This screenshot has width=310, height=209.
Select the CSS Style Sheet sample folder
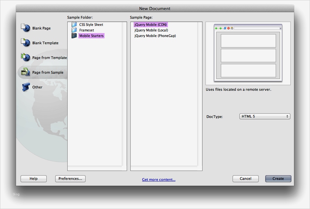(91, 25)
